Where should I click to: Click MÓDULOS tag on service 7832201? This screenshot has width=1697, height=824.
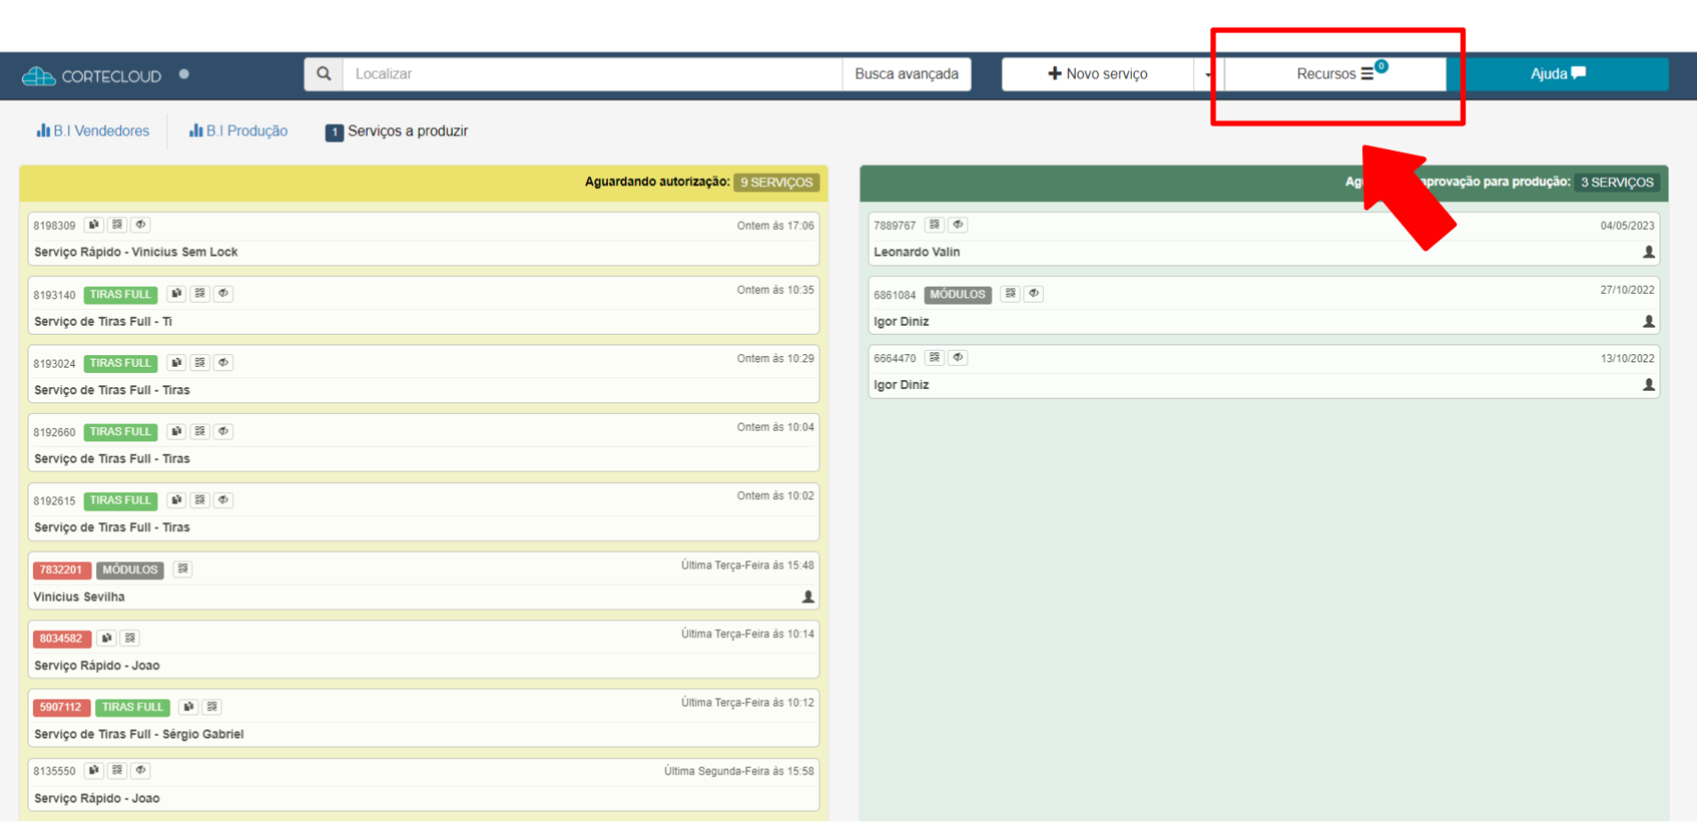130,570
